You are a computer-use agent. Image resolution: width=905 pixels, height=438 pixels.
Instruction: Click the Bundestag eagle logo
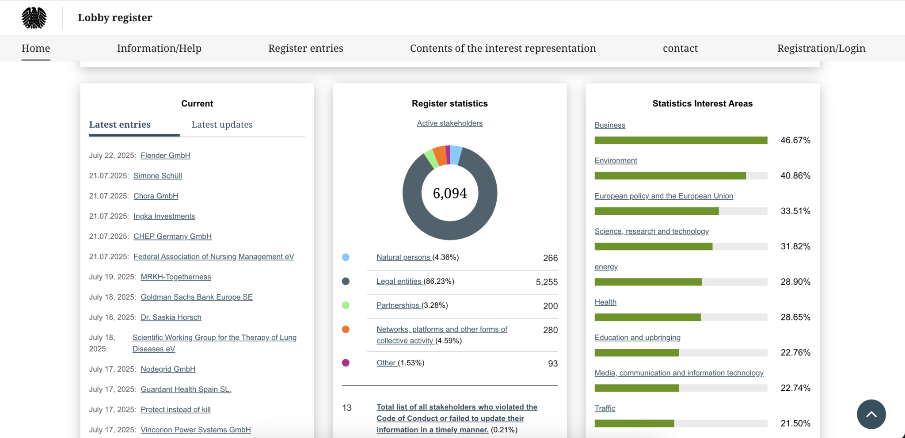(x=35, y=17)
